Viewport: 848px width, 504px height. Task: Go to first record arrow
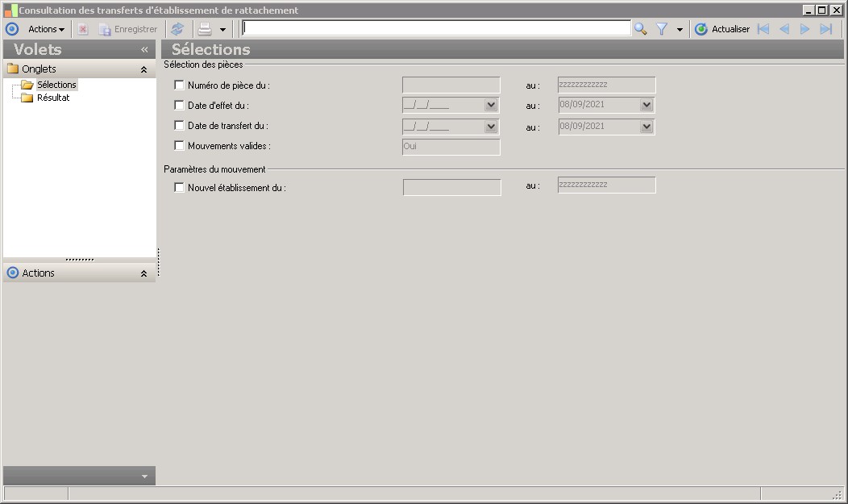pos(763,29)
